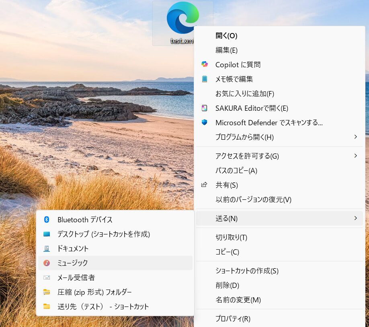Choose 編集(E) from the context menu
This screenshot has height=327, width=369.
(x=279, y=50)
